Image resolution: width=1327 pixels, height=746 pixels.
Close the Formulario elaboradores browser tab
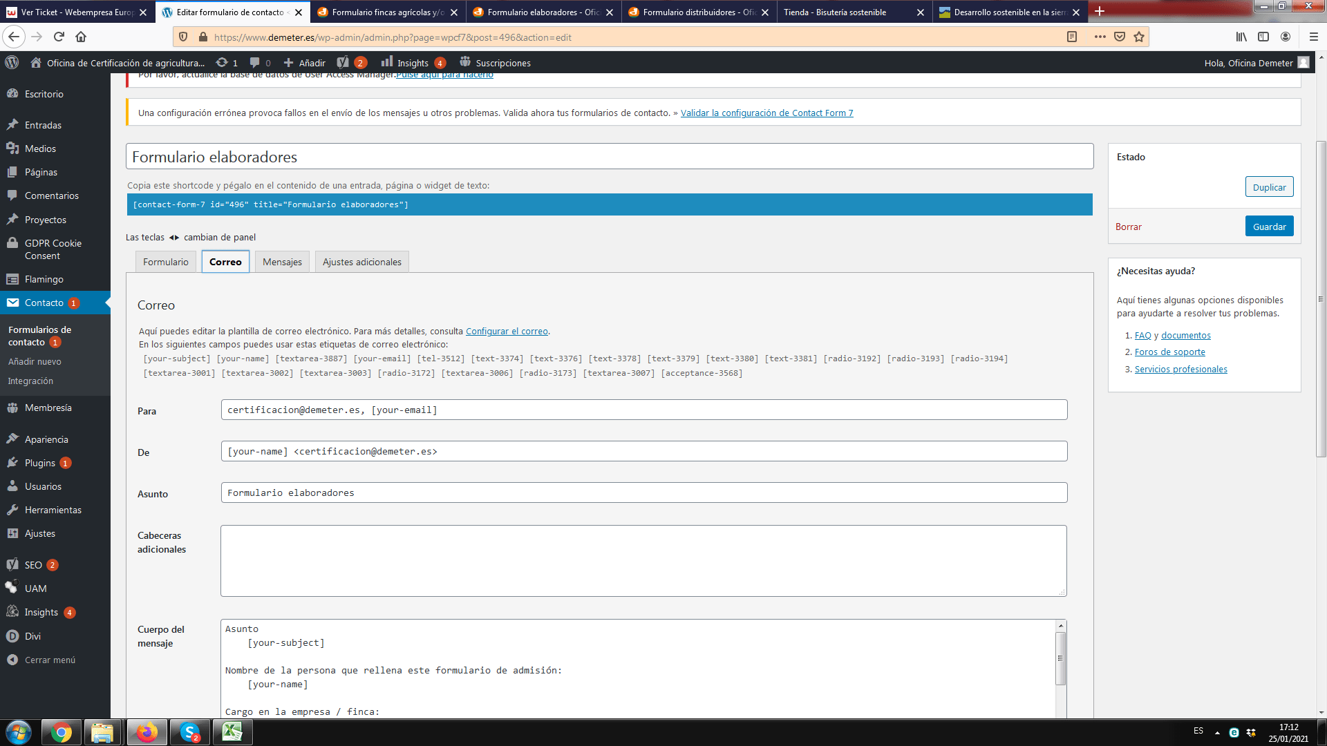click(x=610, y=12)
